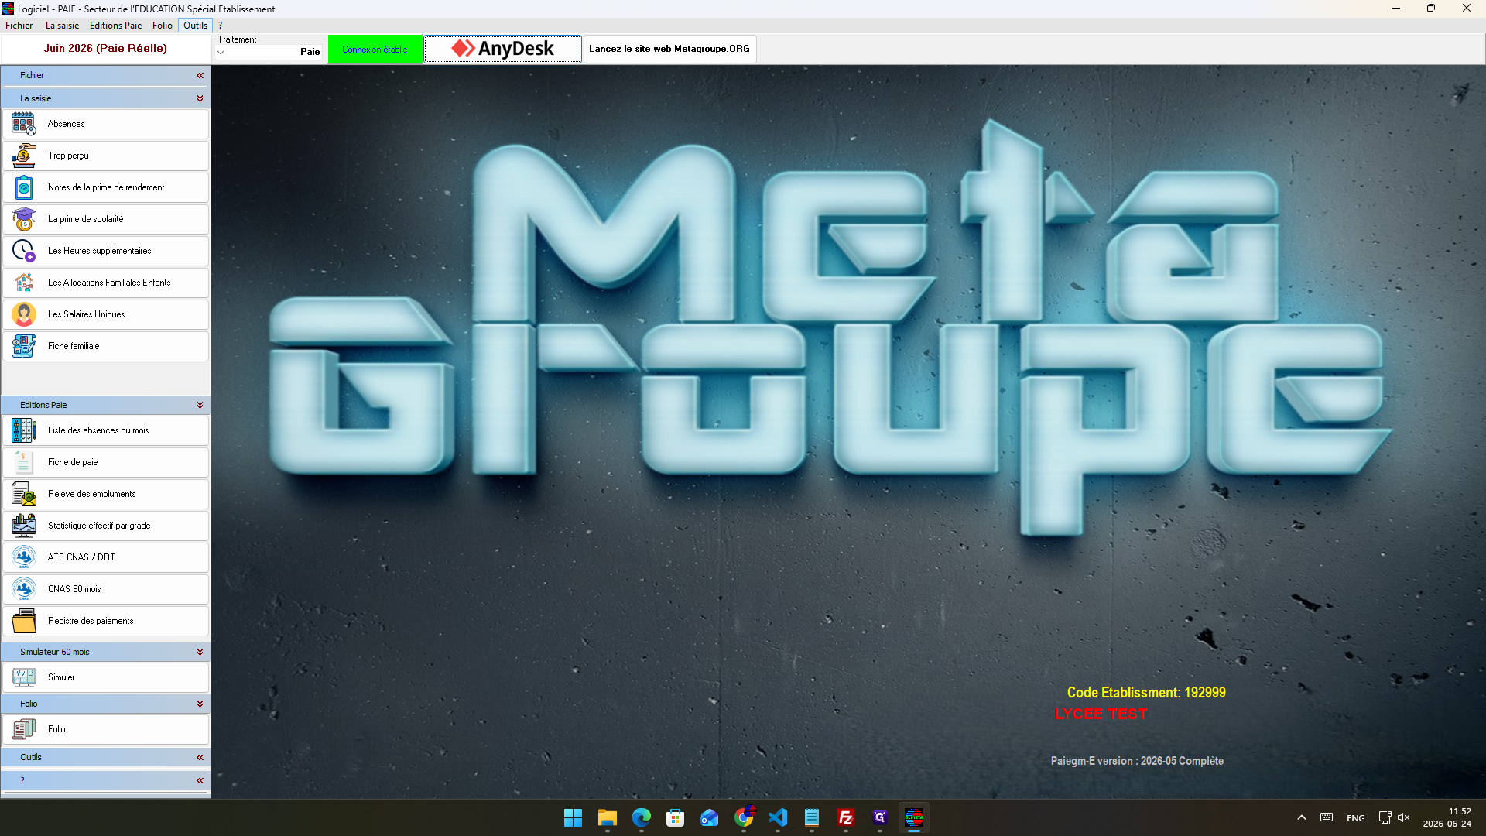Collapse the Folio sidebar section
This screenshot has width=1486, height=836.
[200, 704]
